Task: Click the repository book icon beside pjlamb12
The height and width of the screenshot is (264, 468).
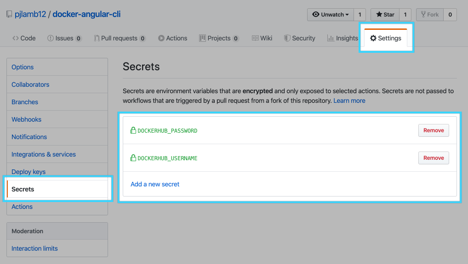Action: tap(9, 14)
